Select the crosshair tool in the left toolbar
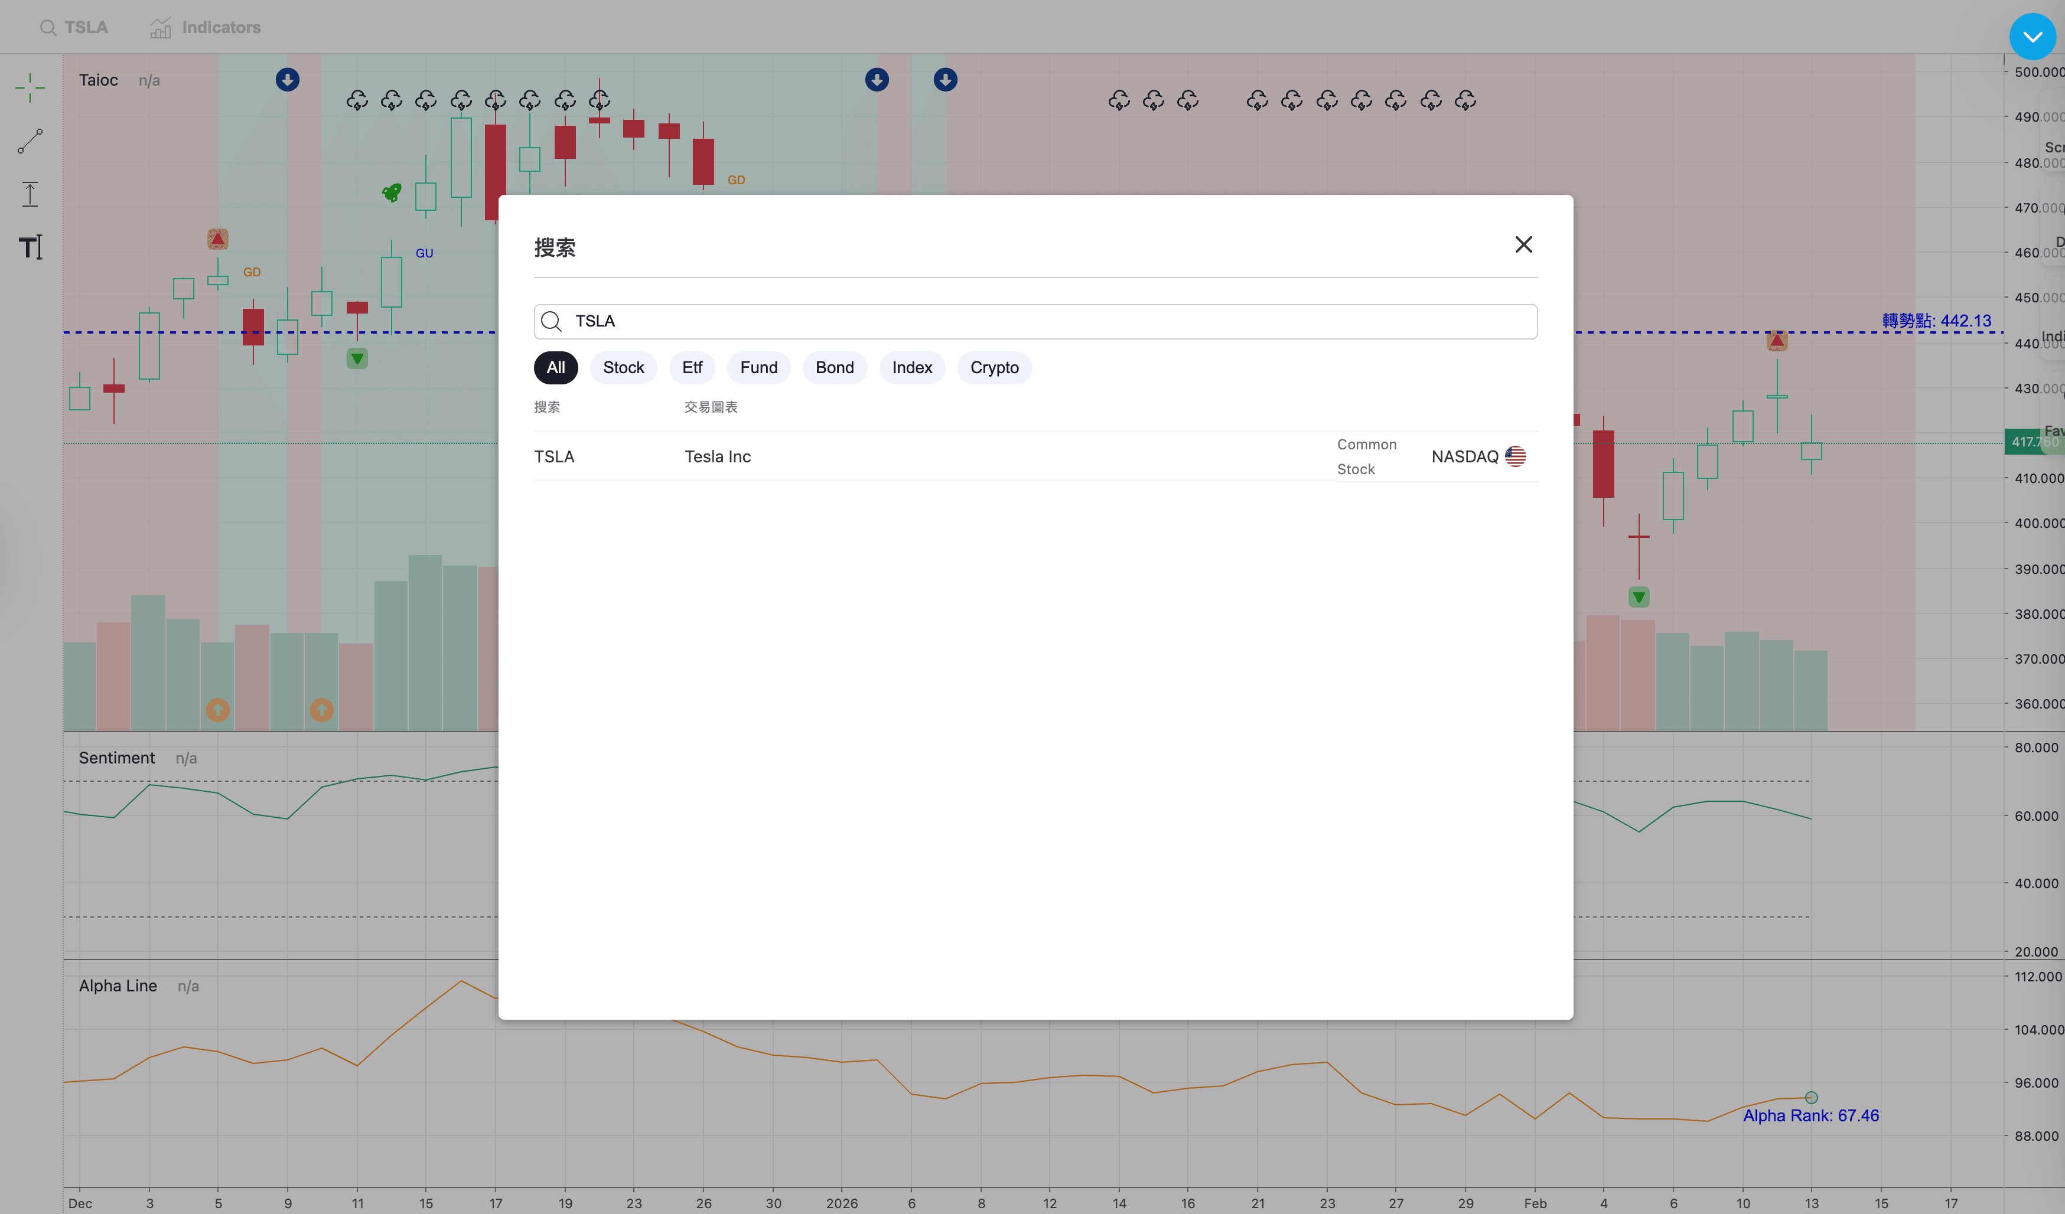This screenshot has width=2065, height=1214. click(30, 87)
